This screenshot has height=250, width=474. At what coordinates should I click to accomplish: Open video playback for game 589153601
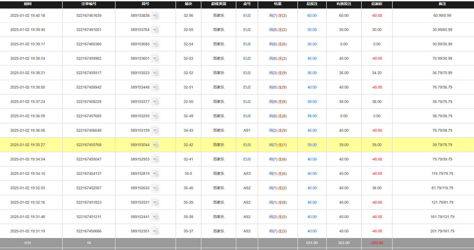coord(156,58)
